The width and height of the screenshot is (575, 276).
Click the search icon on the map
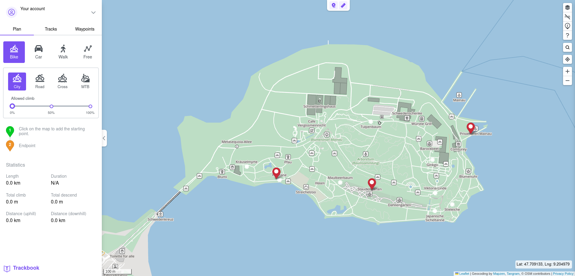567,47
